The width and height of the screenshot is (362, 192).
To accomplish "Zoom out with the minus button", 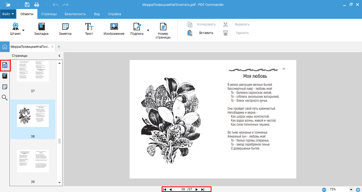I will 324,190.
